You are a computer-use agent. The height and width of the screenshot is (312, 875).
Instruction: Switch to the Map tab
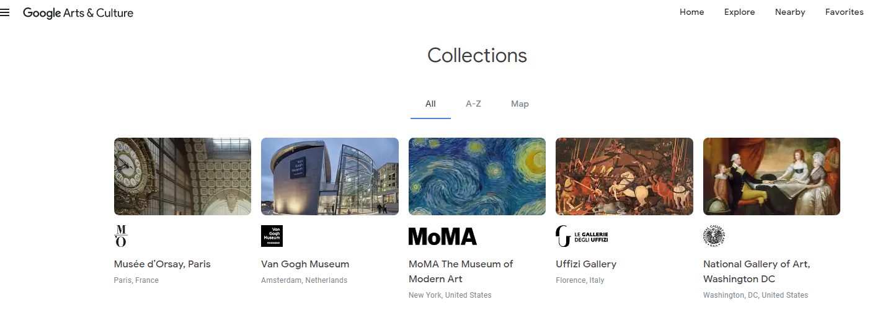click(x=520, y=104)
